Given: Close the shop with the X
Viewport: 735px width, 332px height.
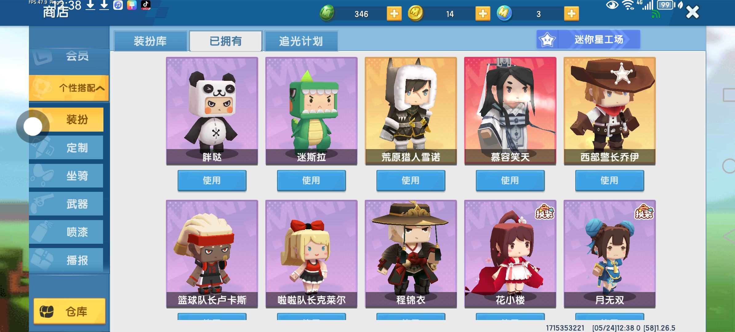Looking at the screenshot, I should [x=693, y=12].
